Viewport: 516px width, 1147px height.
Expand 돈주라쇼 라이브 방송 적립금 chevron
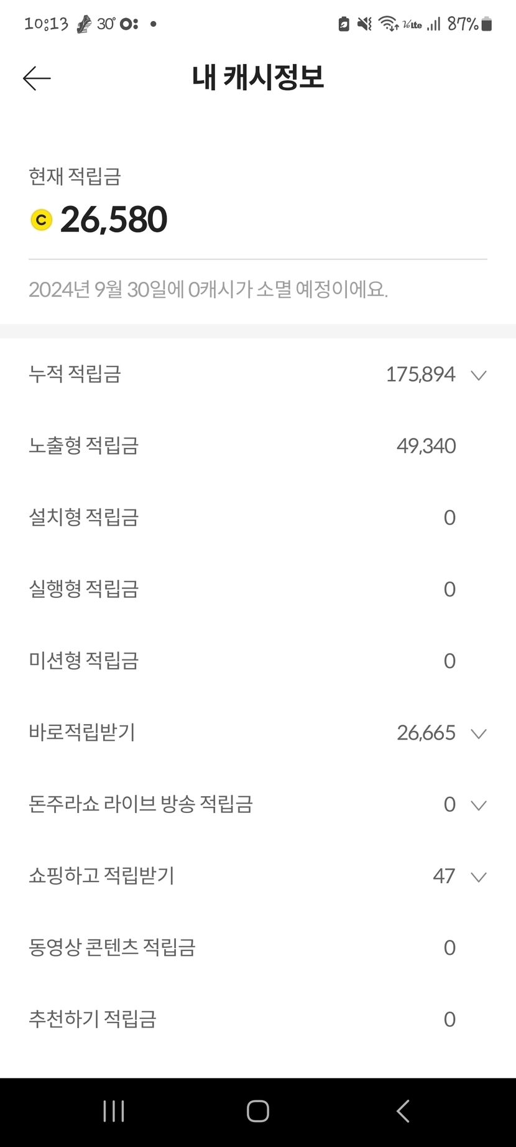[x=478, y=805]
